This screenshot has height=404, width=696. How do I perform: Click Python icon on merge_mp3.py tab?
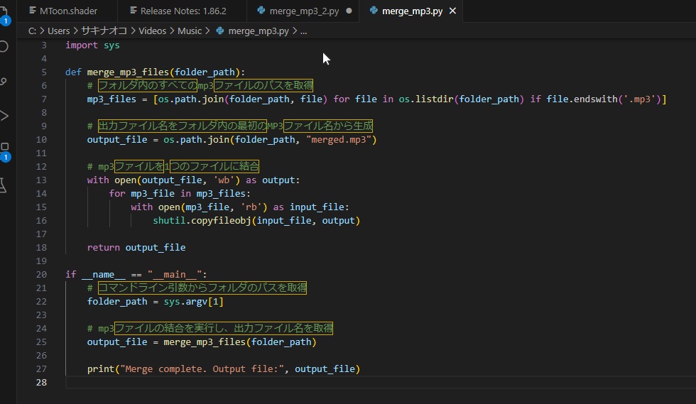(372, 11)
